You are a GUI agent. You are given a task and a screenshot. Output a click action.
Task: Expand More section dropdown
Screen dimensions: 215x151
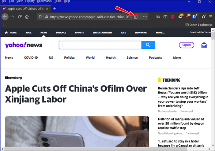(177, 58)
